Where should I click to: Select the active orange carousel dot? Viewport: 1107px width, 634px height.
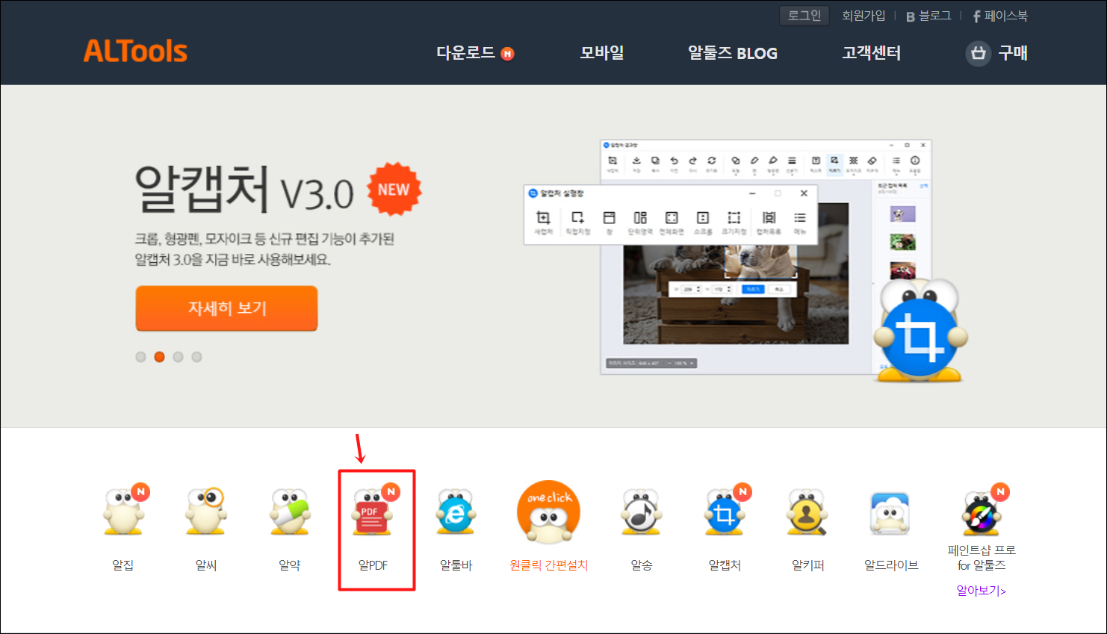[159, 357]
